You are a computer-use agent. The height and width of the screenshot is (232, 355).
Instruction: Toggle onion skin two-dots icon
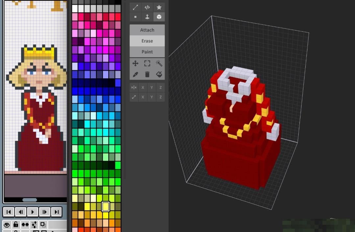(25, 225)
